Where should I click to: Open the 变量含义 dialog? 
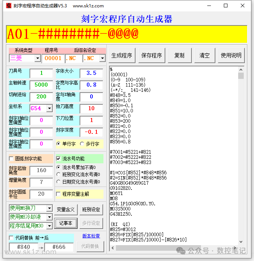66,209
